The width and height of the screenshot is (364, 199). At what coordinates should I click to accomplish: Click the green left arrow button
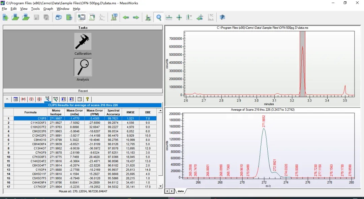point(126,17)
